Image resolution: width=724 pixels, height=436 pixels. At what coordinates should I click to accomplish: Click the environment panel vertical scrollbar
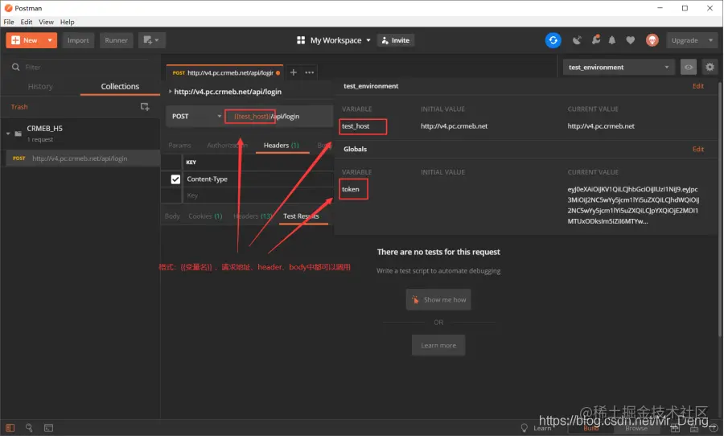(720, 210)
